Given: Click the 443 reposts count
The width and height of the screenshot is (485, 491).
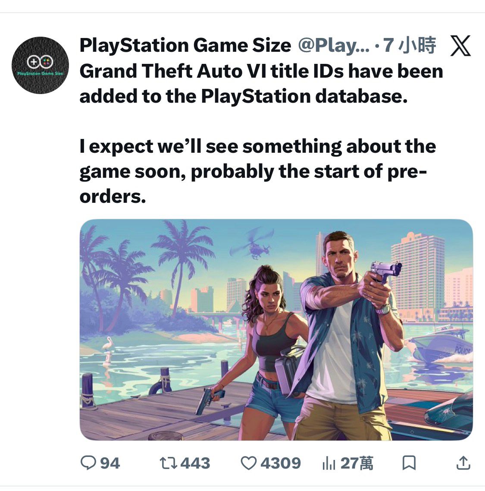Looking at the screenshot, I should 195,463.
